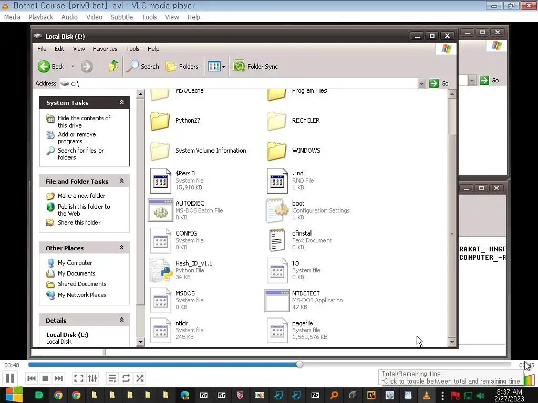Select the AUTOEXEC batch file icon
Screen dimensions: 538x403
[161, 210]
